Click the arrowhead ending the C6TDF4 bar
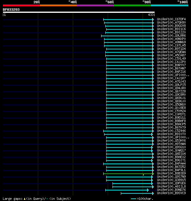The height and width of the screenshot is (201, 191). click(x=153, y=19)
